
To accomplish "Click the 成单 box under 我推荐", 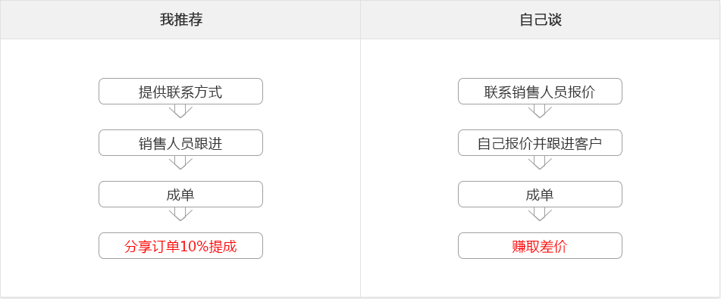I will pyautogui.click(x=180, y=195).
